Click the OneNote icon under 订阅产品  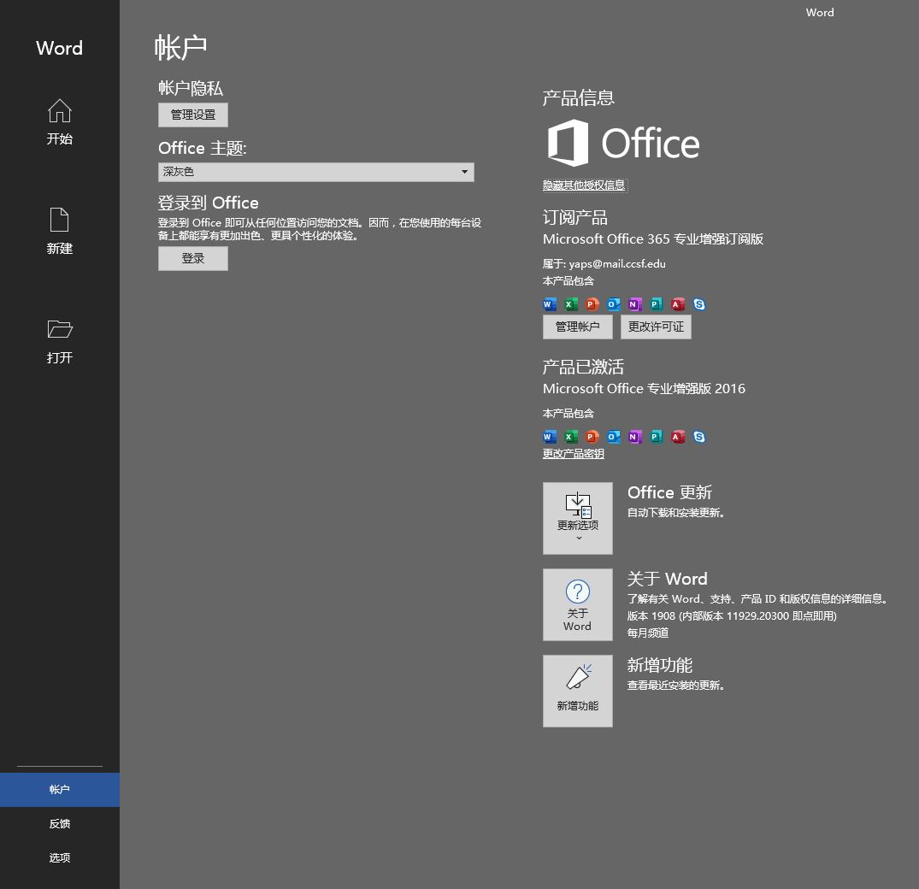634,304
